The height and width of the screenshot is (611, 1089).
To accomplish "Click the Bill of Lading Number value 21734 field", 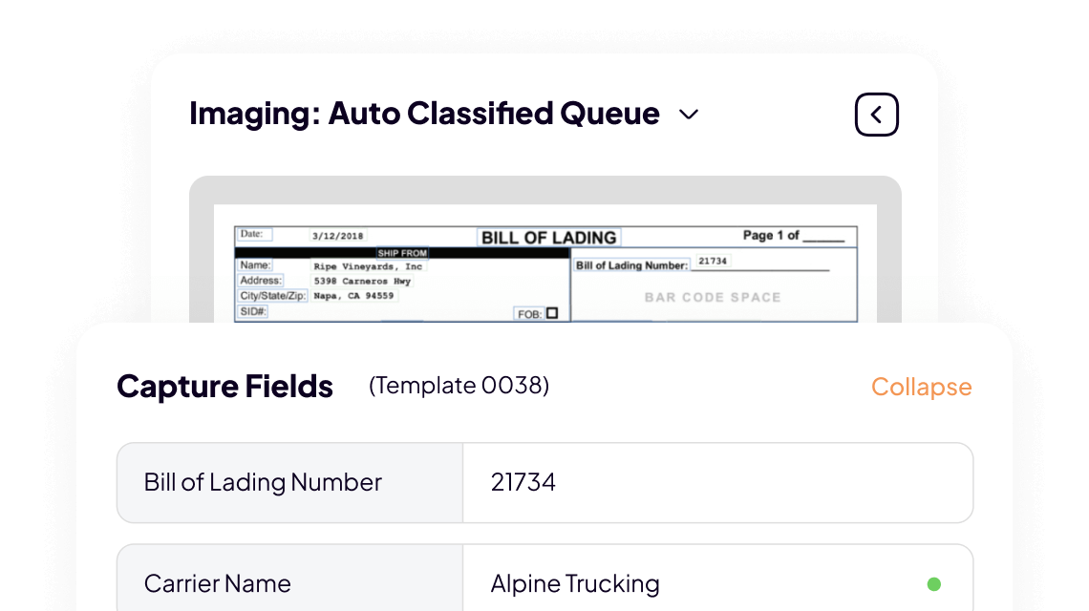I will tap(716, 482).
